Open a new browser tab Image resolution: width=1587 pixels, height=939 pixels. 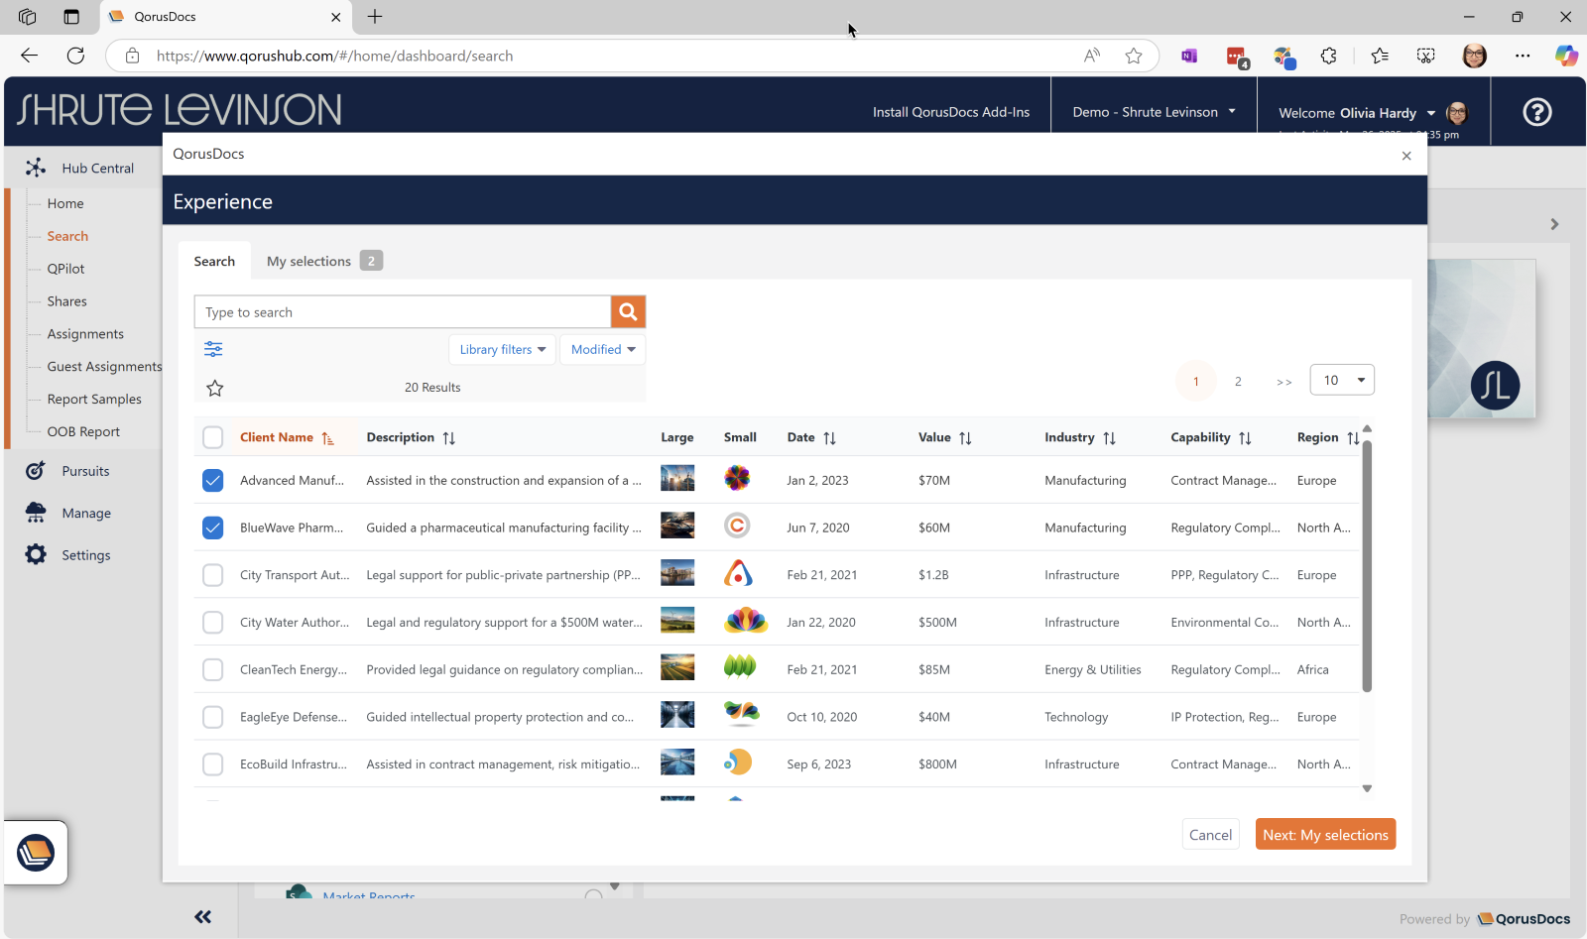coord(375,17)
